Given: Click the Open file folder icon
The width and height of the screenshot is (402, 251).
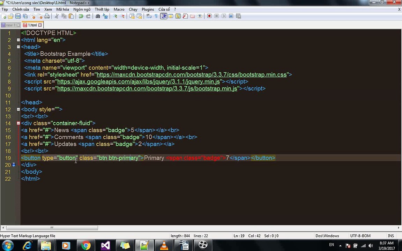Looking at the screenshot, I should (x=10, y=16).
